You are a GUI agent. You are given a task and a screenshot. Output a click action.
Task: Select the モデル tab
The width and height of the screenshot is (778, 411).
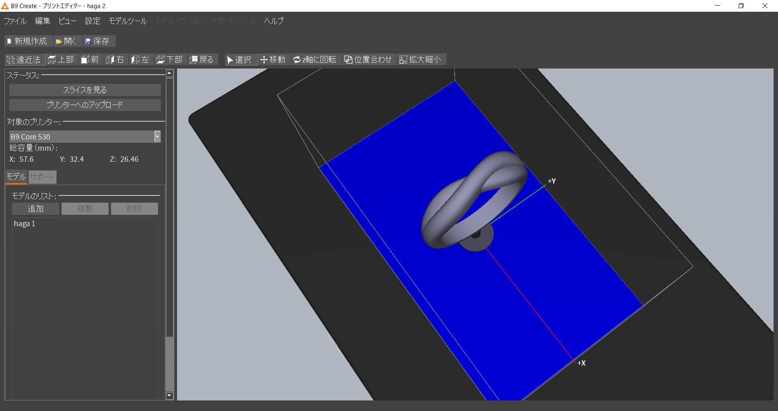[16, 177]
